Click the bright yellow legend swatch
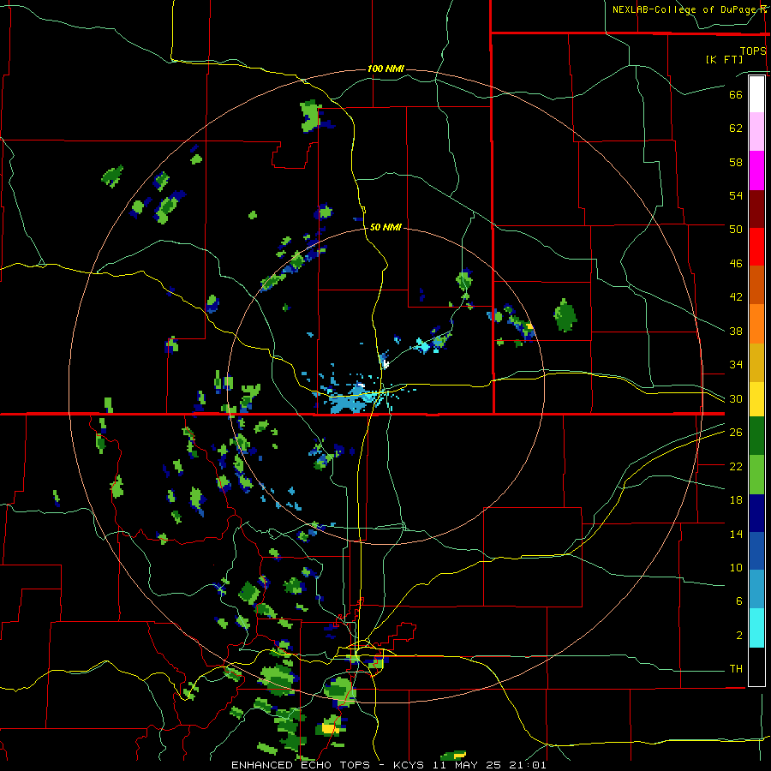 pyautogui.click(x=756, y=398)
